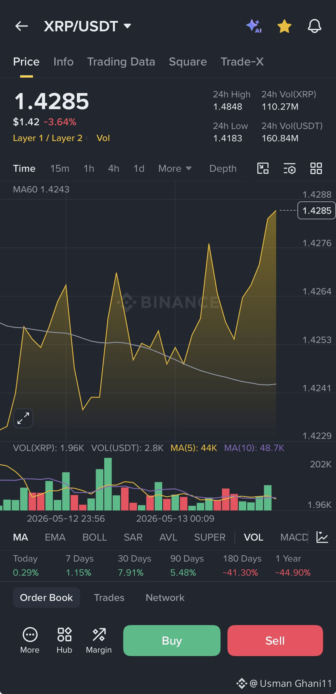Open the chart drawing tools icon
This screenshot has height=694, width=336.
pyautogui.click(x=263, y=168)
